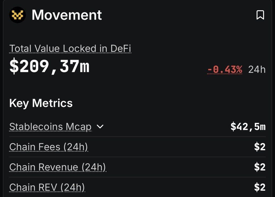Click the 24h period label
275x197 pixels.
click(257, 69)
